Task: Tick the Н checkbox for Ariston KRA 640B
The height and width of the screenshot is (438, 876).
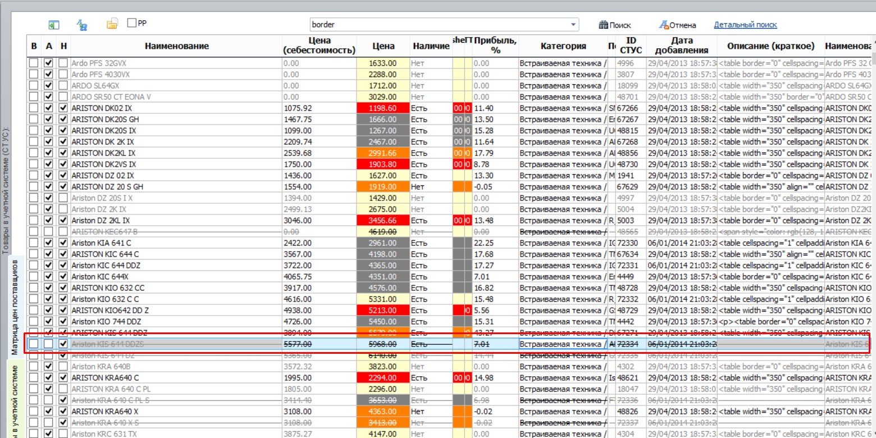Action: coord(63,367)
